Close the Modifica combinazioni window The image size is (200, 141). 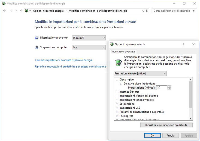tap(194, 4)
